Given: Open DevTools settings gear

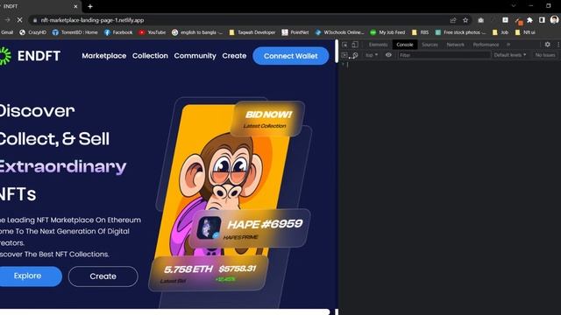Looking at the screenshot, I should pos(547,45).
